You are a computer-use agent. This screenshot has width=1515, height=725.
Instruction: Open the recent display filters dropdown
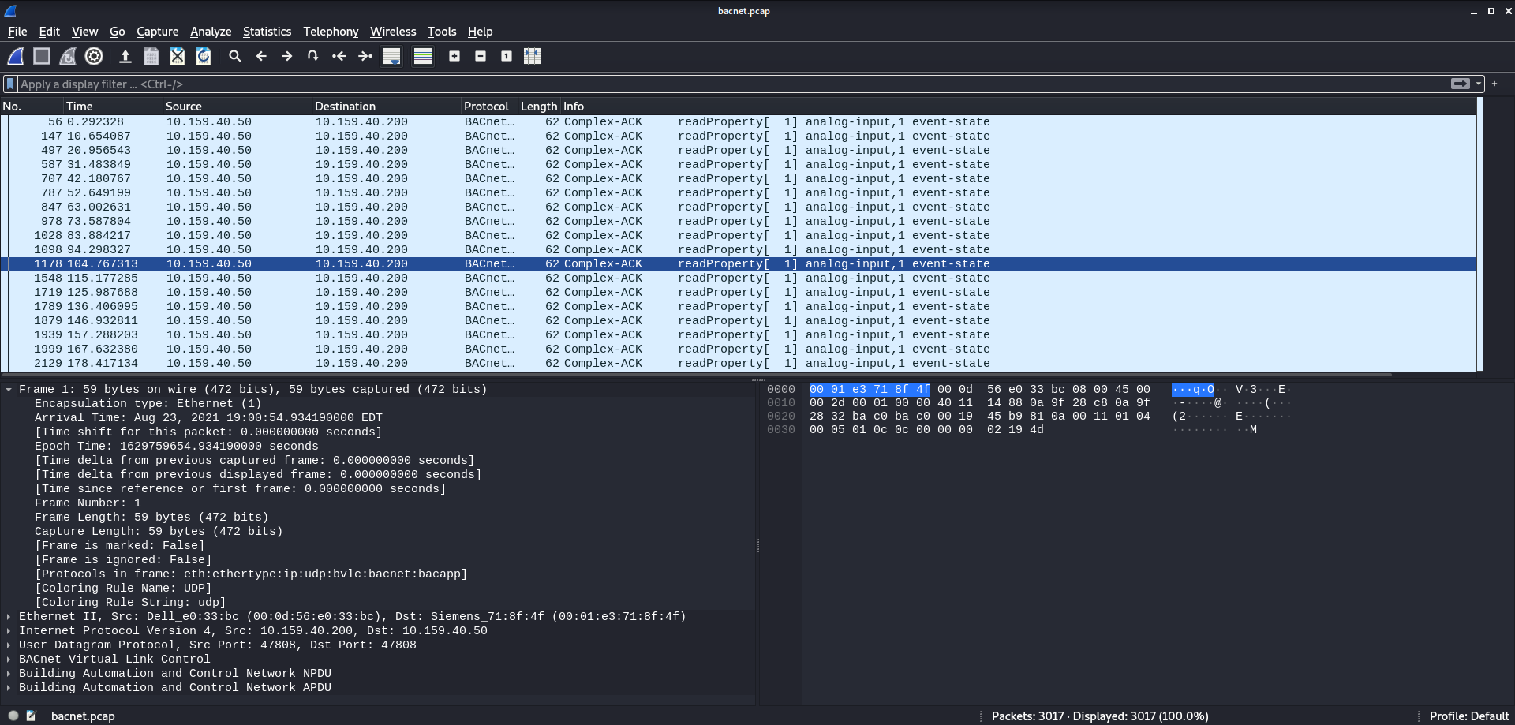point(1479,84)
